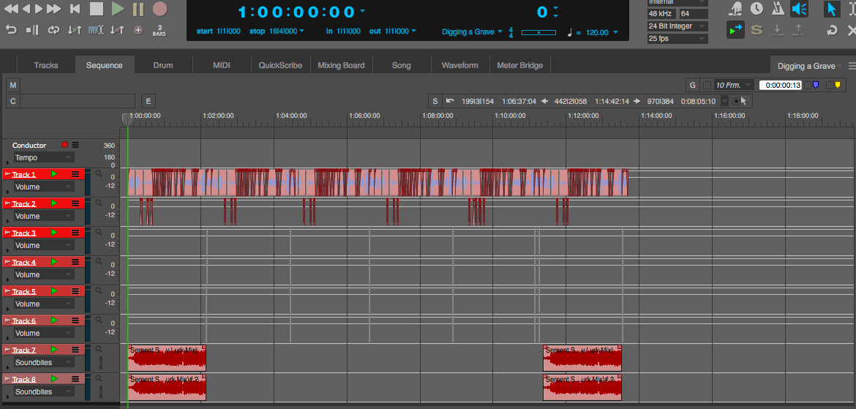This screenshot has width=856, height=409.
Task: Click the curved redo arrow icon
Action: (x=832, y=30)
